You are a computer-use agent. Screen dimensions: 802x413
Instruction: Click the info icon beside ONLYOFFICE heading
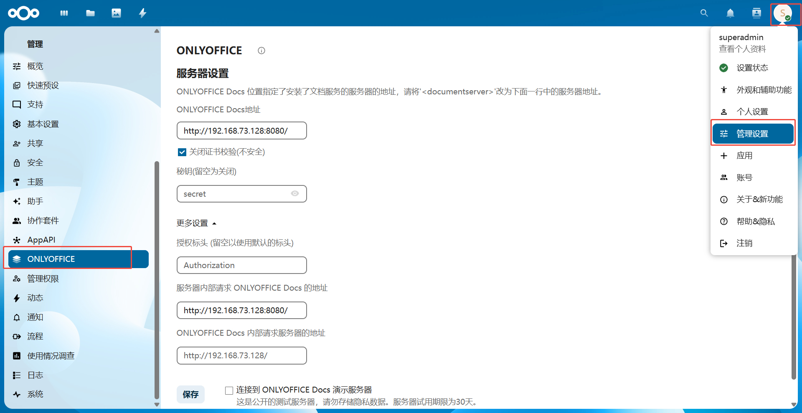261,51
